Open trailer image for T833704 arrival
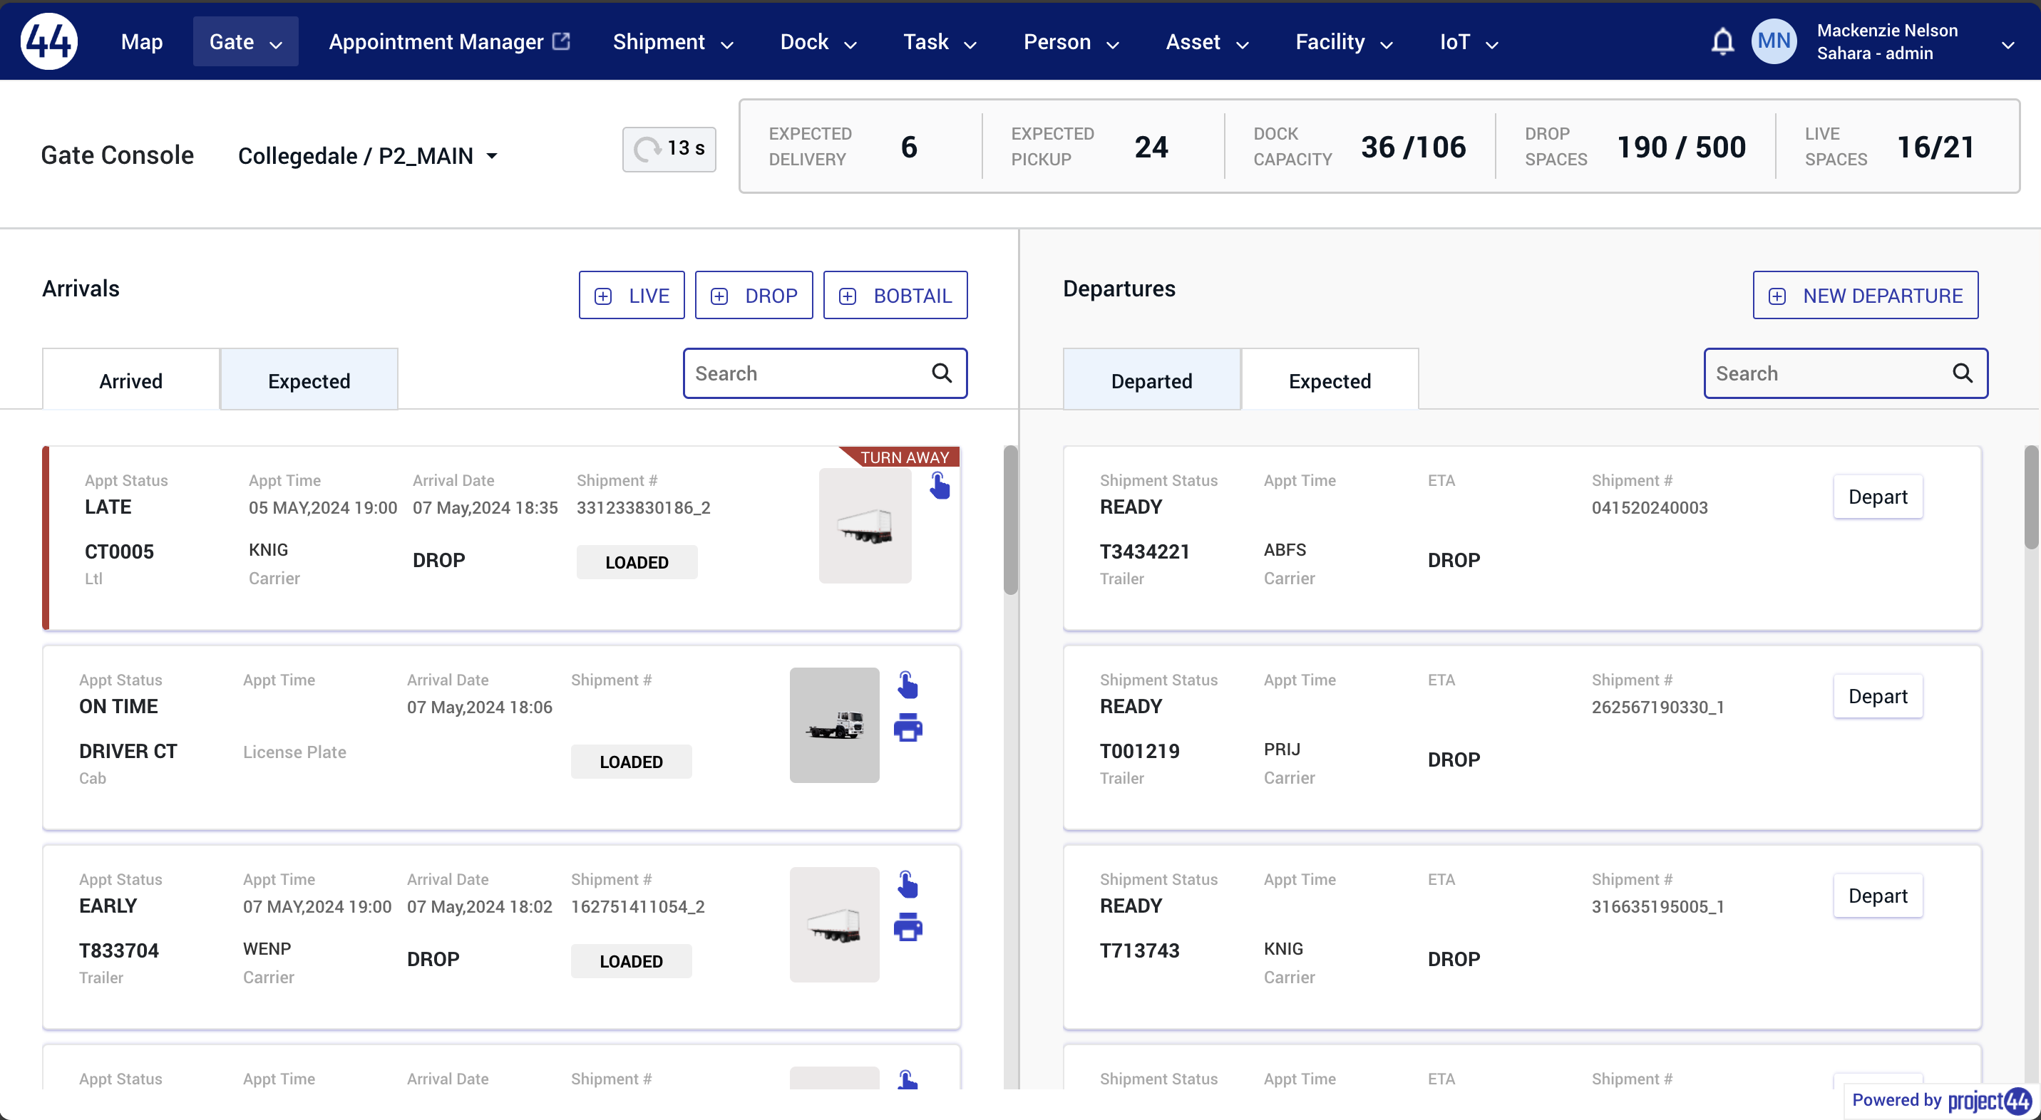Viewport: 2041px width, 1120px height. click(x=834, y=925)
